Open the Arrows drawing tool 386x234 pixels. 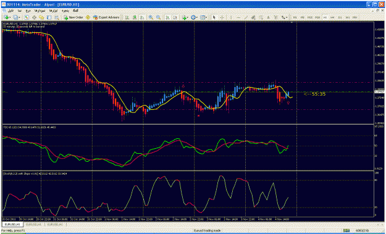(x=283, y=17)
